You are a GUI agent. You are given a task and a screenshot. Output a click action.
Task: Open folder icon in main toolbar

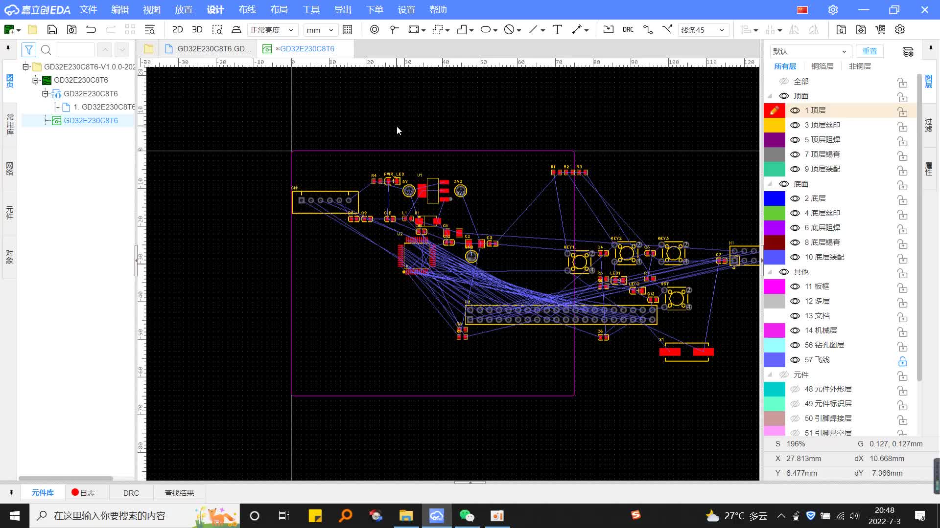[x=32, y=30]
